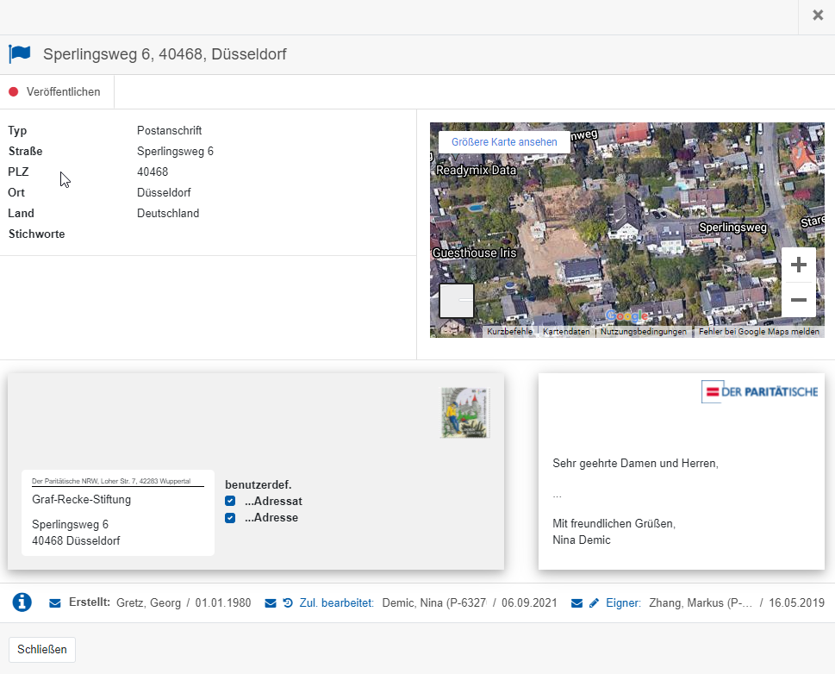Click mail icon next to Erstellt
Screen dimensions: 835x674
55,603
